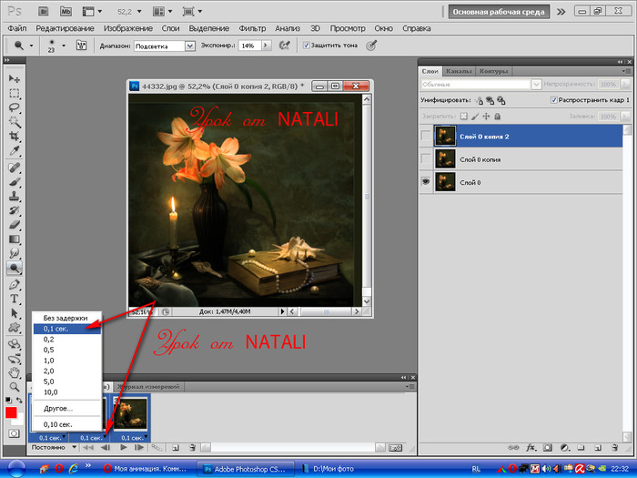Select the Eraser tool
Screen dimensions: 637x478
coord(15,224)
